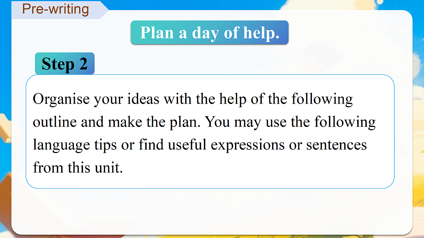Click the word 'sentences' in the third line
The image size is (424, 238).
(x=336, y=145)
